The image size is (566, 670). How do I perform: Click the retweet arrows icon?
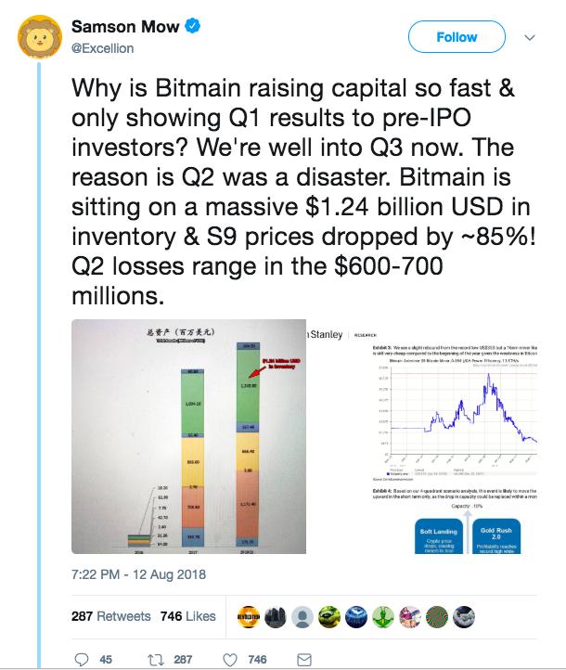click(156, 660)
